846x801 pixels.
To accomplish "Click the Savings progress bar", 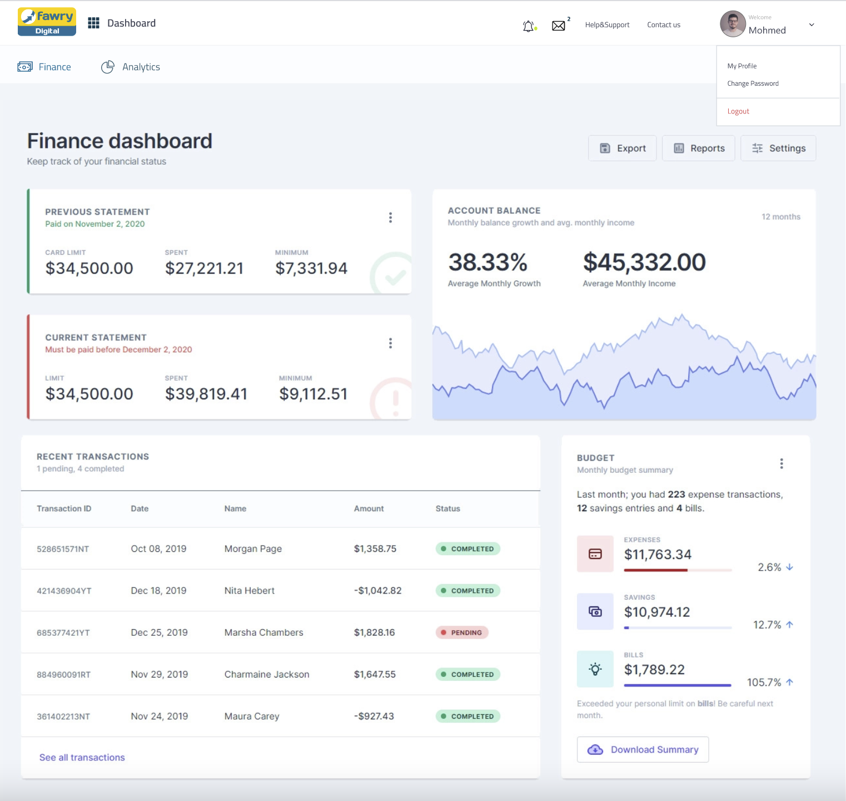I will click(678, 627).
